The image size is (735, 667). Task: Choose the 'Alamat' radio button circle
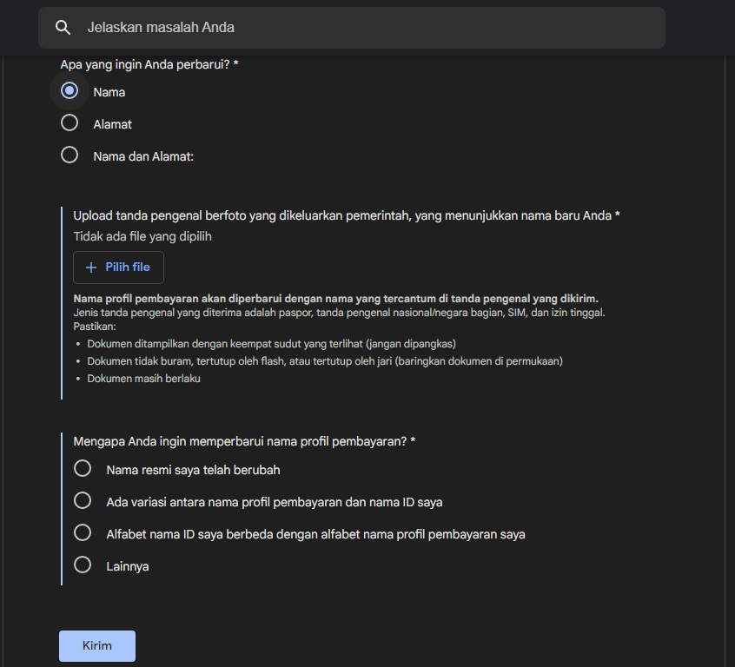70,123
